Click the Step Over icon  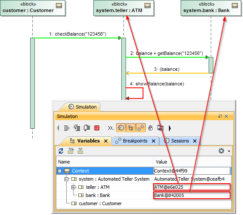(x=87, y=128)
